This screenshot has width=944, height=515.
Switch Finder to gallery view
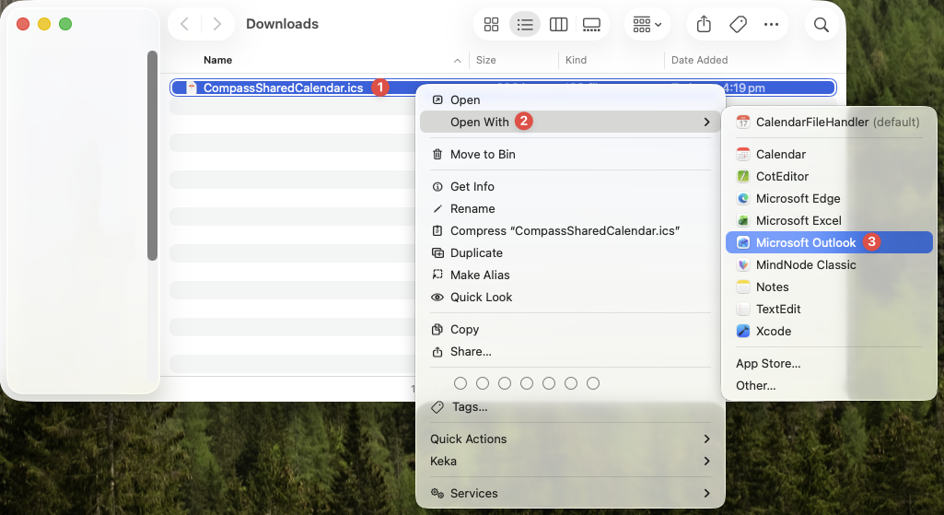click(x=591, y=24)
